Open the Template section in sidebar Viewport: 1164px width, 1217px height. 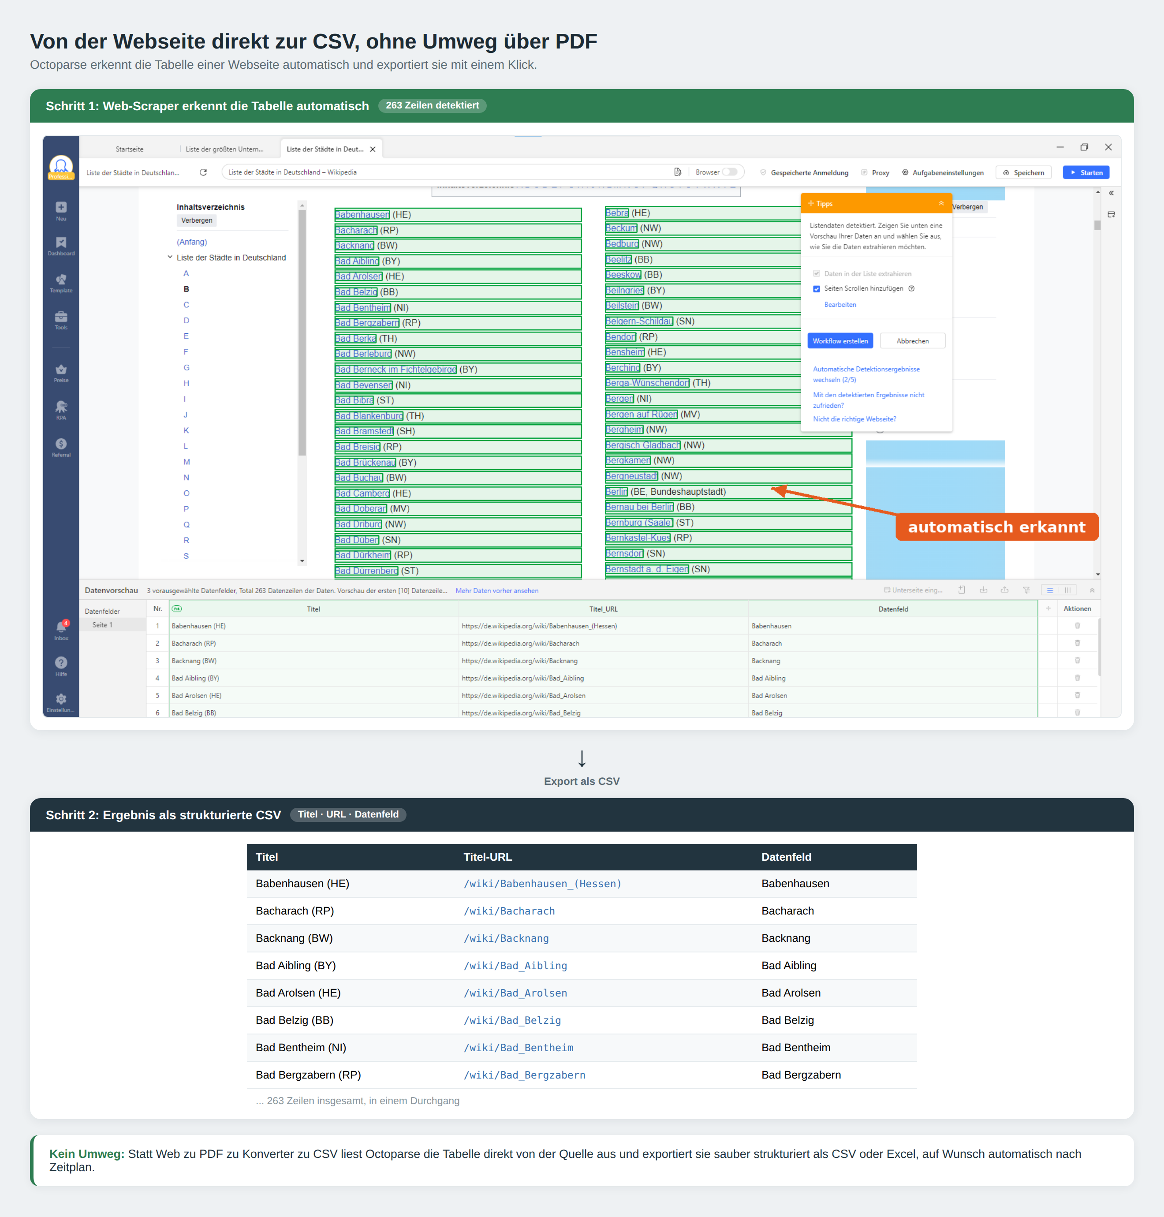pyautogui.click(x=61, y=283)
